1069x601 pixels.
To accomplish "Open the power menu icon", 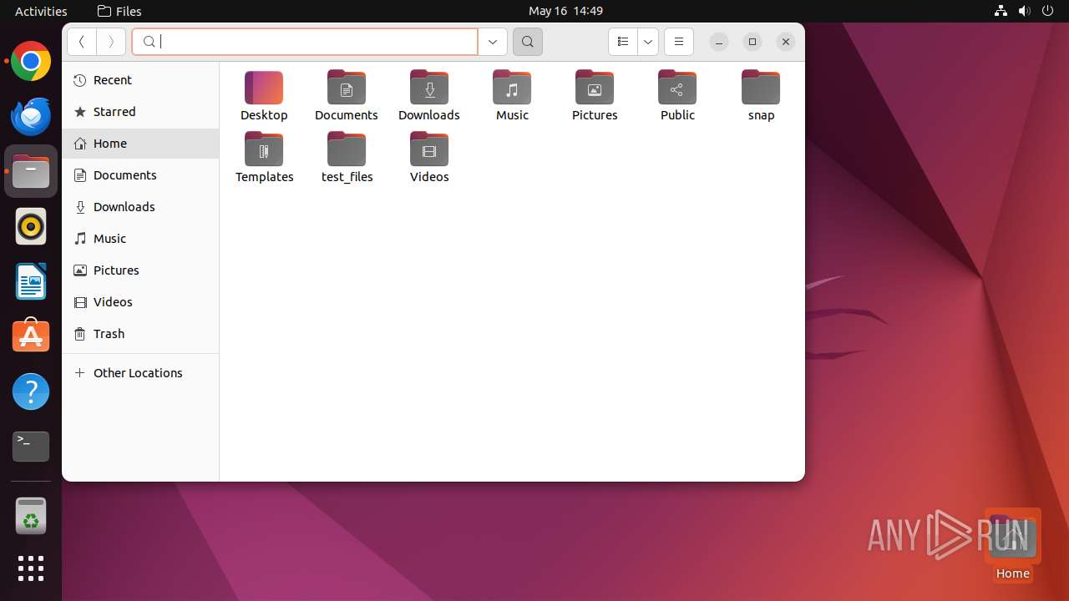I will pos(1048,11).
